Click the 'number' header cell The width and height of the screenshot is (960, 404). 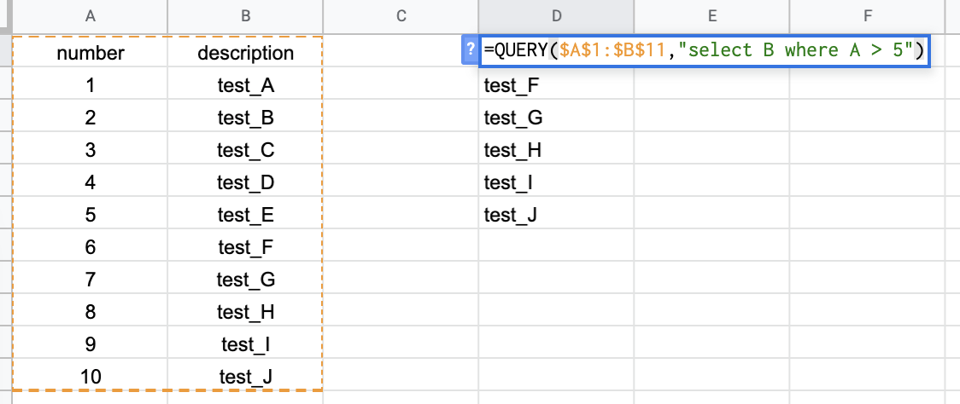click(x=90, y=53)
